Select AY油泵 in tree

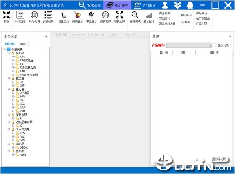(25, 93)
